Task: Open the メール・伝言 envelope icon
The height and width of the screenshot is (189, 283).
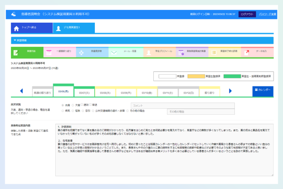Action: (x=114, y=52)
